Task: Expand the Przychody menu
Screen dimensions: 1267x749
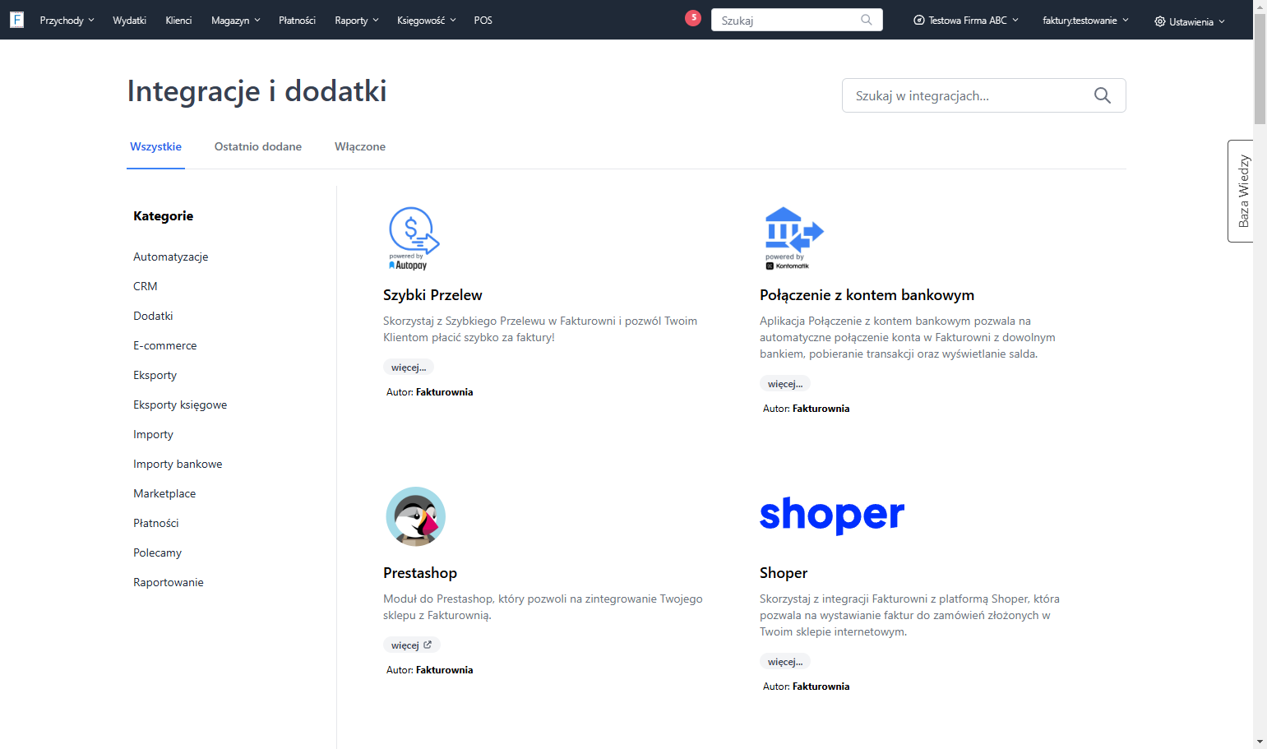Action: (x=67, y=21)
